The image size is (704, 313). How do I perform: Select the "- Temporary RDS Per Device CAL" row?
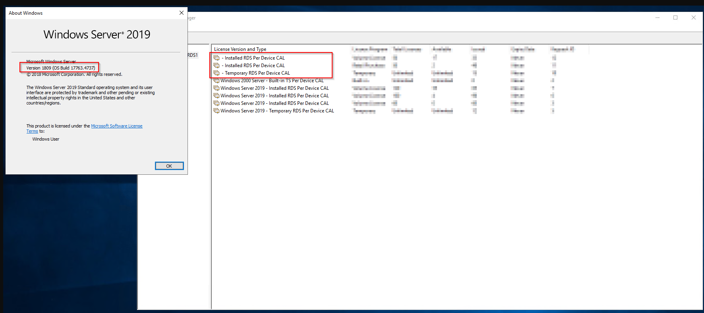pyautogui.click(x=256, y=73)
